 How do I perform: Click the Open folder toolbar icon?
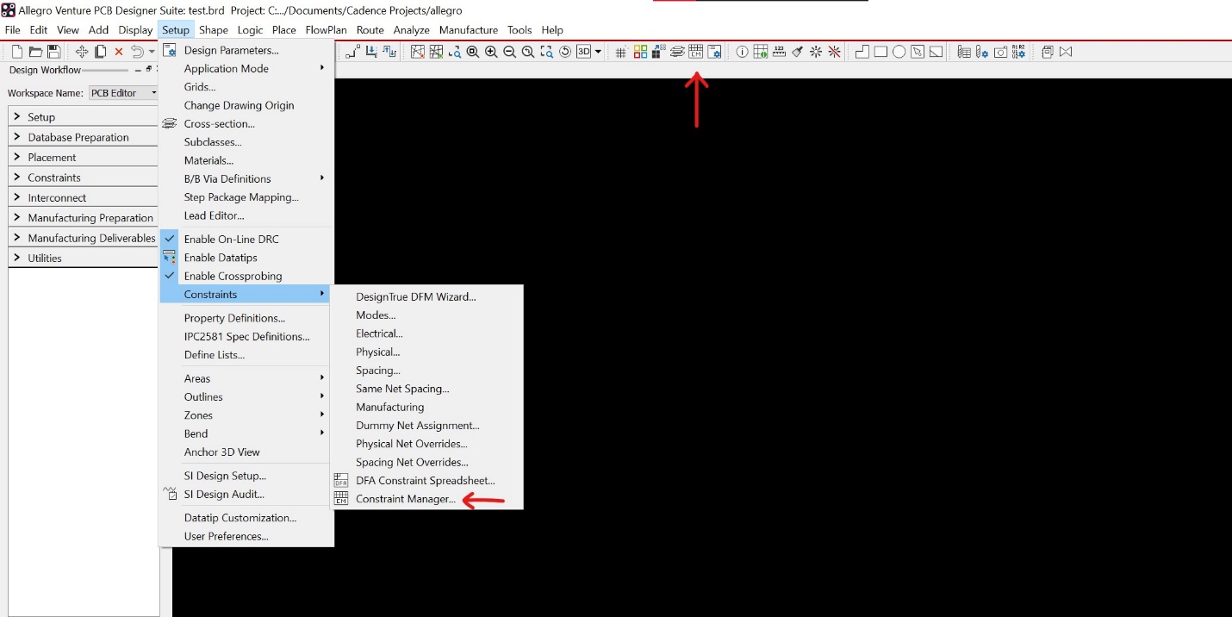click(35, 52)
